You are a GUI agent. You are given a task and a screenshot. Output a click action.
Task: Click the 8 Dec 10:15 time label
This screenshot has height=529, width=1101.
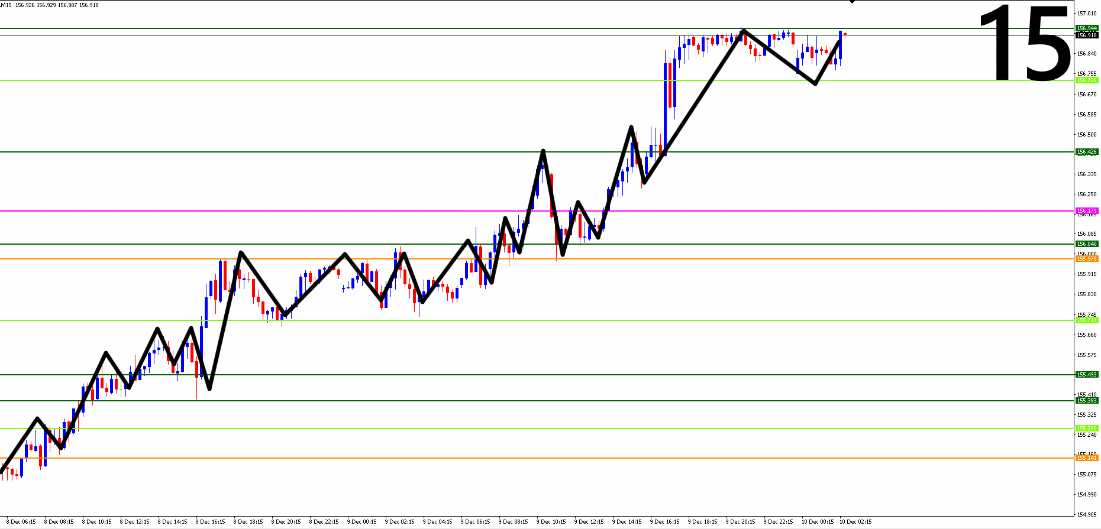(97, 522)
